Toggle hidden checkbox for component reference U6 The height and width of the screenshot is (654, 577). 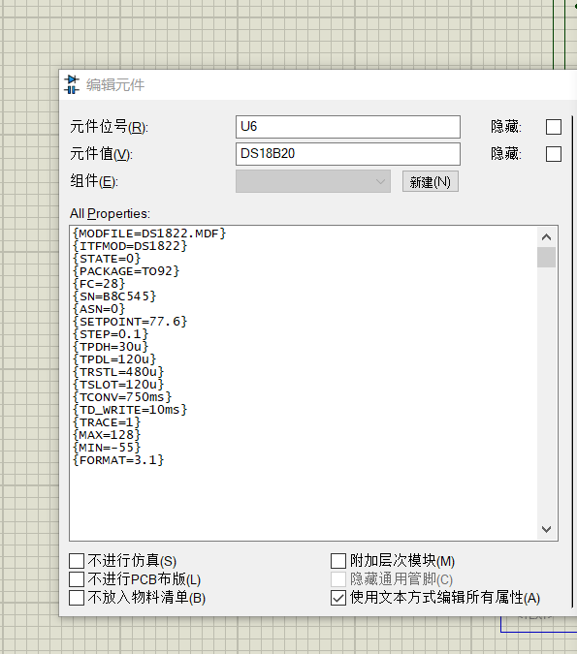click(x=553, y=127)
